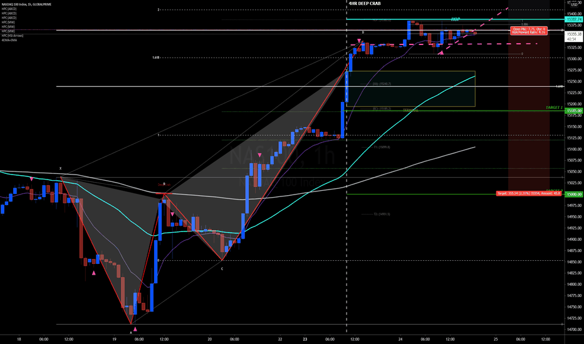The height and width of the screenshot is (344, 584).
Task: Click date label 23 on time axis
Action: point(305,339)
